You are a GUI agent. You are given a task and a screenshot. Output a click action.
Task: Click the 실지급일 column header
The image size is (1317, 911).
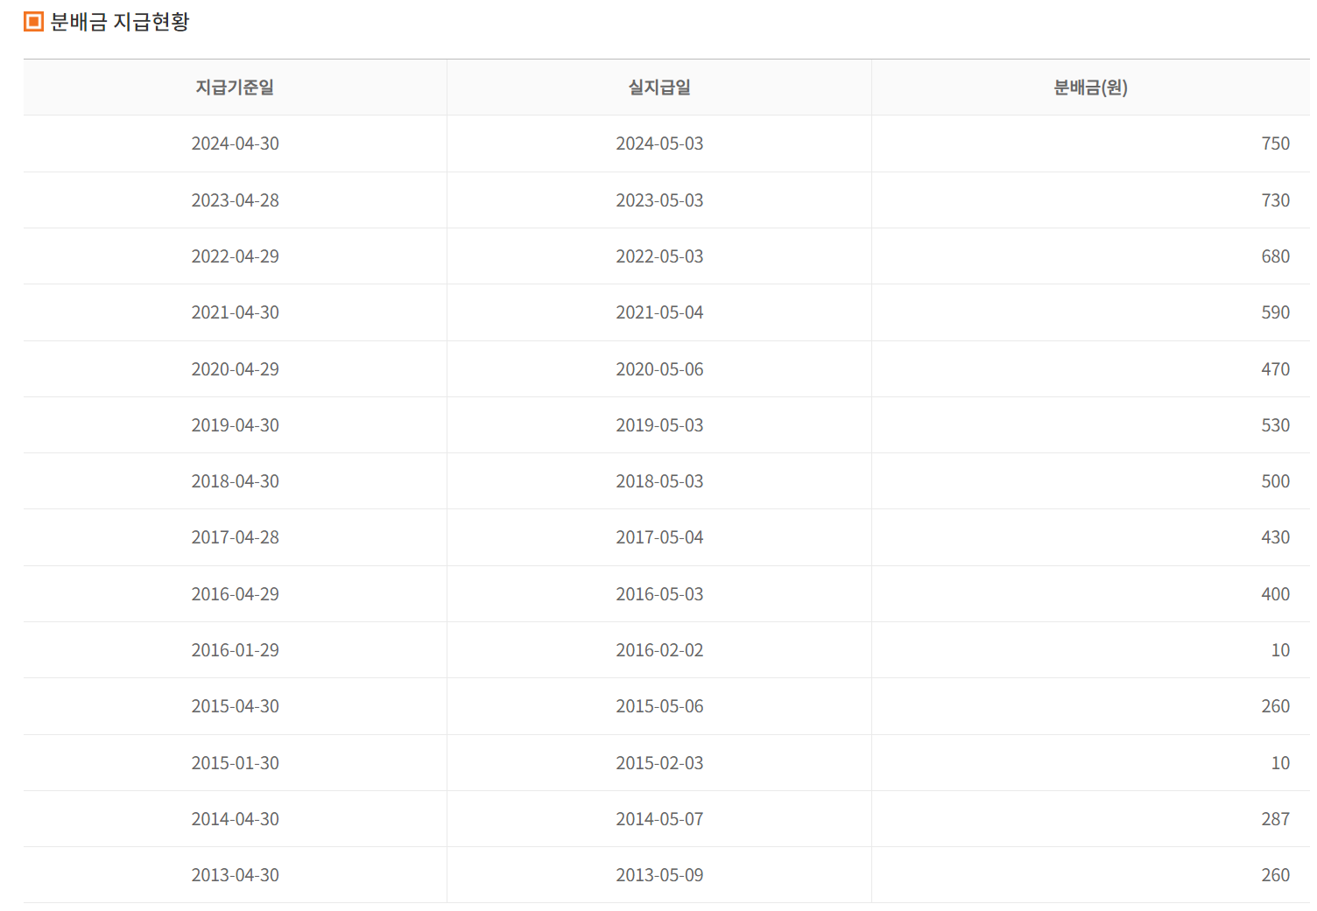pyautogui.click(x=659, y=88)
